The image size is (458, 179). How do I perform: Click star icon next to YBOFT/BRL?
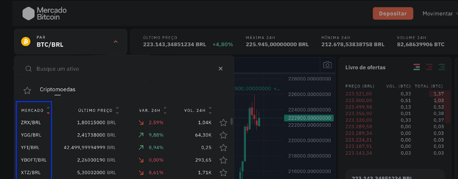tap(223, 160)
